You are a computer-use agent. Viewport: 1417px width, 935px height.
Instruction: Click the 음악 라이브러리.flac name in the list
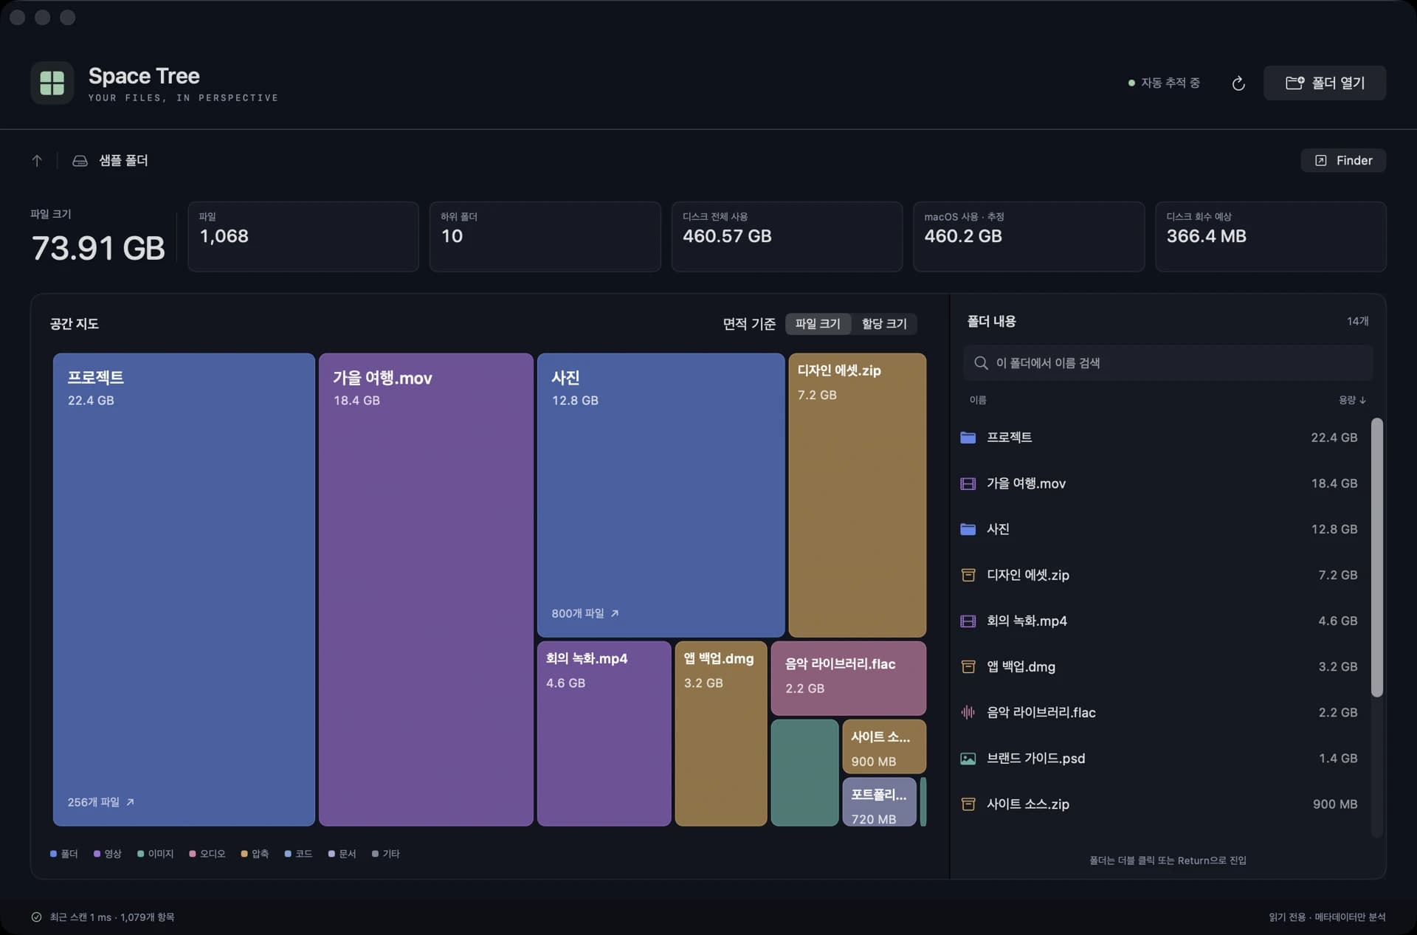[1041, 712]
